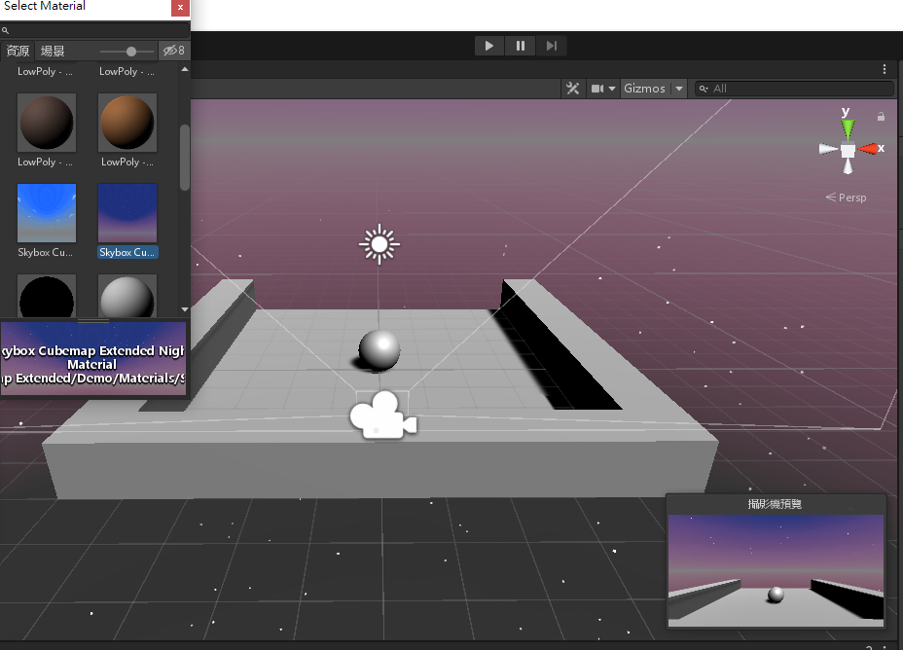
Task: Click the green Y axis cone
Action: (x=848, y=127)
